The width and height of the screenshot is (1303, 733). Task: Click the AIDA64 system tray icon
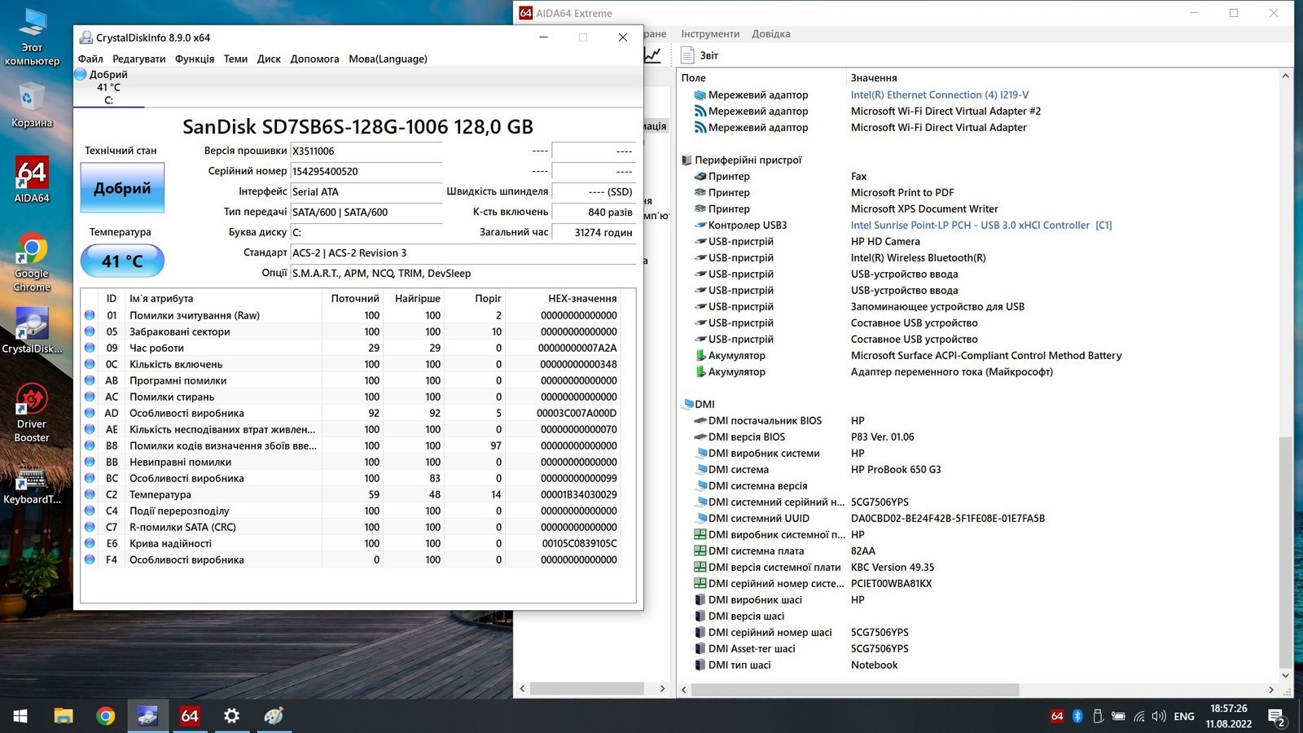pyautogui.click(x=1057, y=716)
